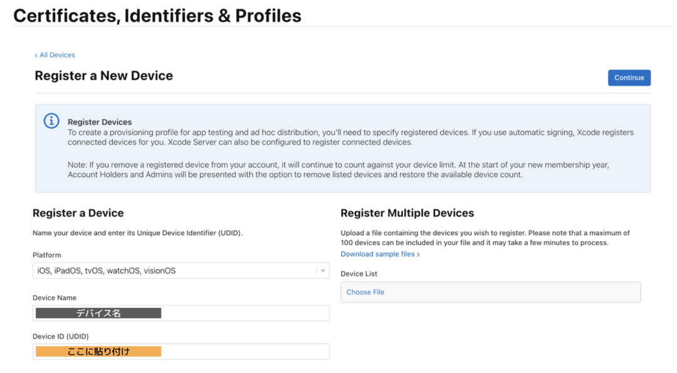This screenshot has height=373, width=677.
Task: Click the Platform dropdown chevron arrow
Action: coord(323,271)
